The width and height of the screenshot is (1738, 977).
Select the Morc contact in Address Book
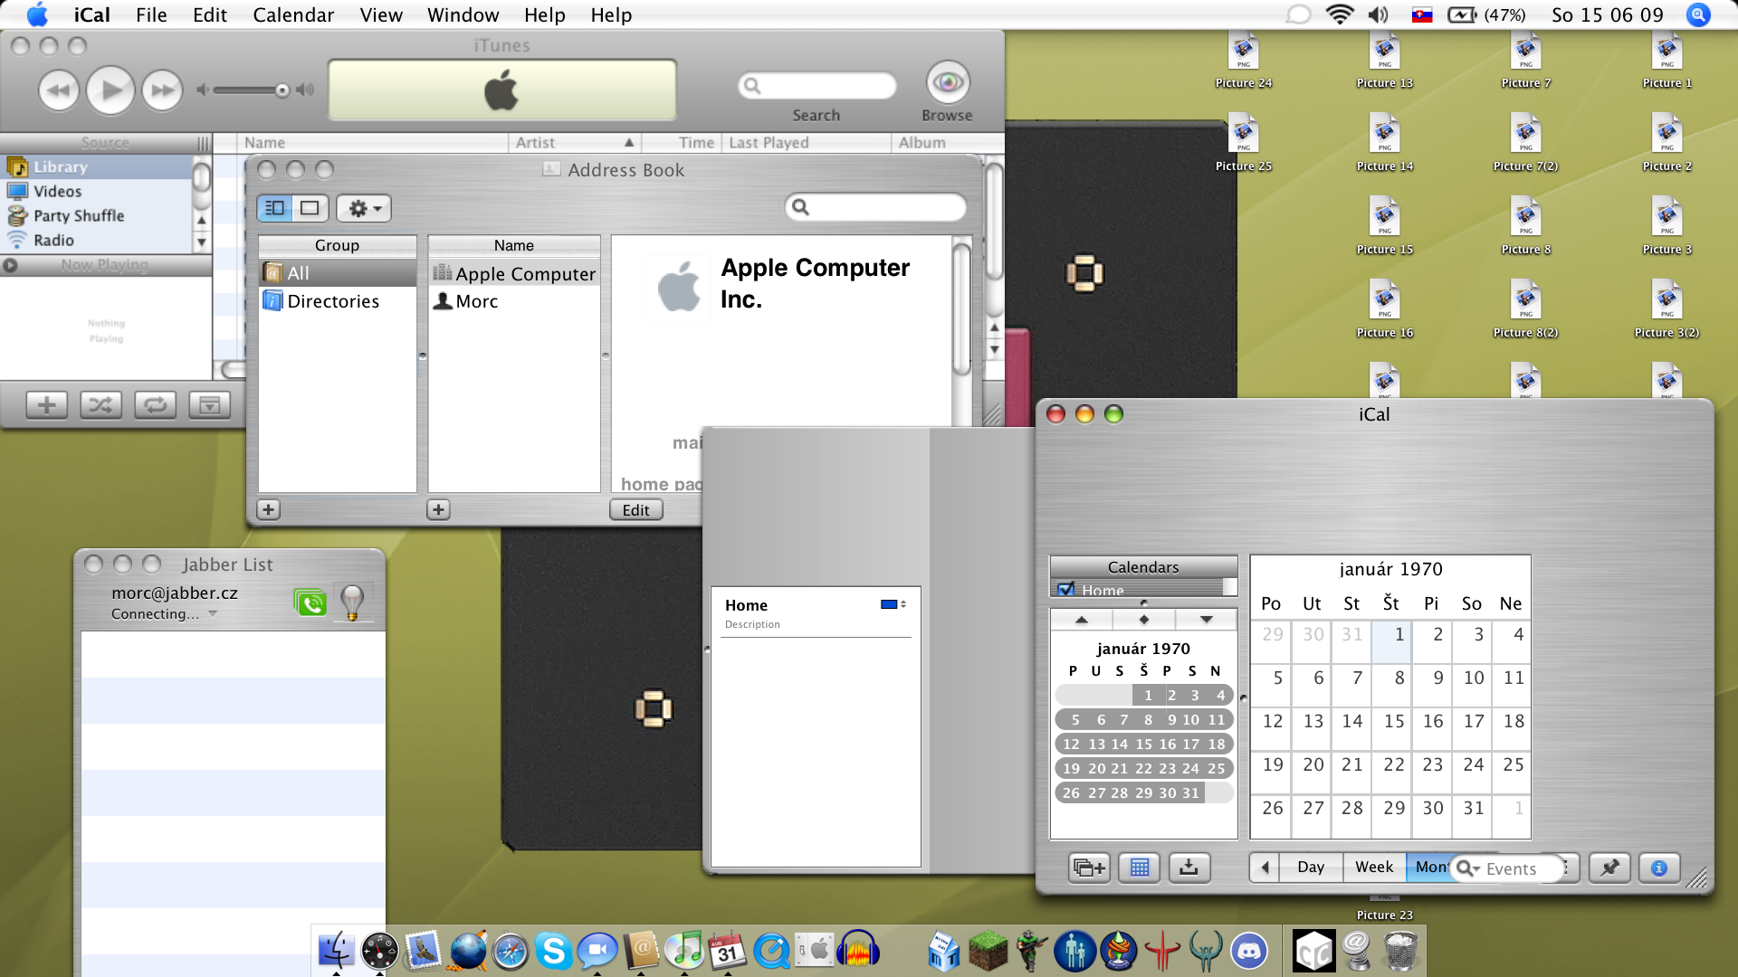514,301
